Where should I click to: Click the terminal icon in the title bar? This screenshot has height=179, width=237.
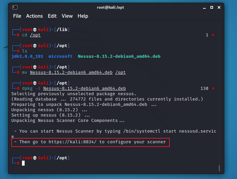[15, 7]
